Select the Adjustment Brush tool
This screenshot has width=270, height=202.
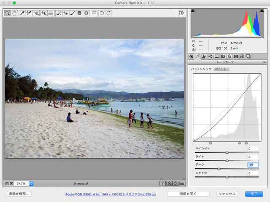[x=72, y=13]
